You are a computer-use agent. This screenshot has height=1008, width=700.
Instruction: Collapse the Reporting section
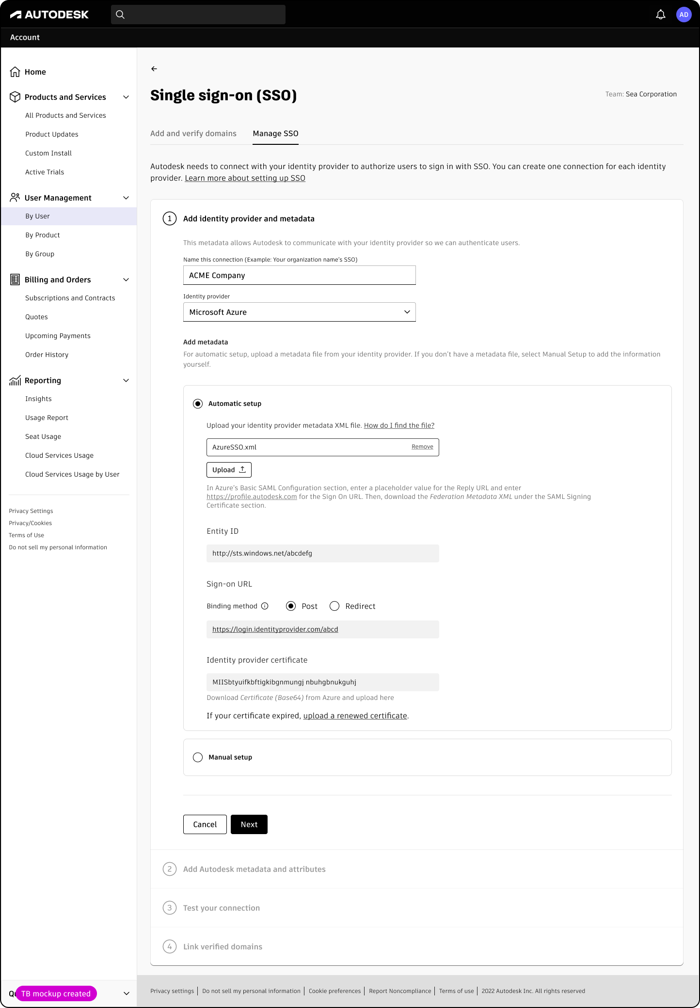(126, 381)
